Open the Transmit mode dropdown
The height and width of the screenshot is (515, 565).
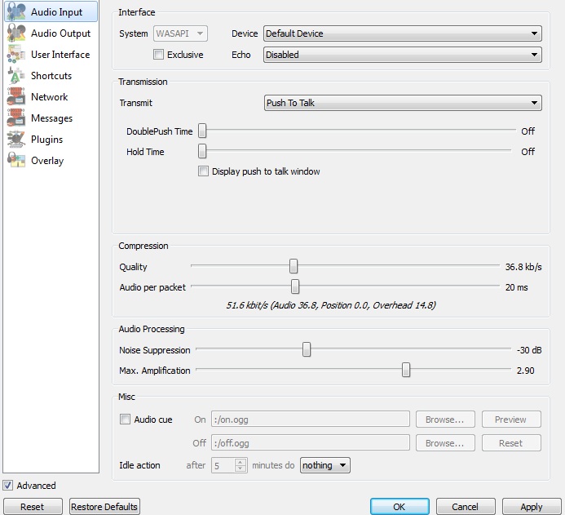click(402, 103)
